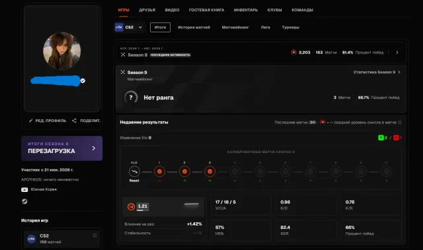Screen dimensions: 423x250
Task: Click the 66% Процент побед stat
Action: click(x=371, y=230)
